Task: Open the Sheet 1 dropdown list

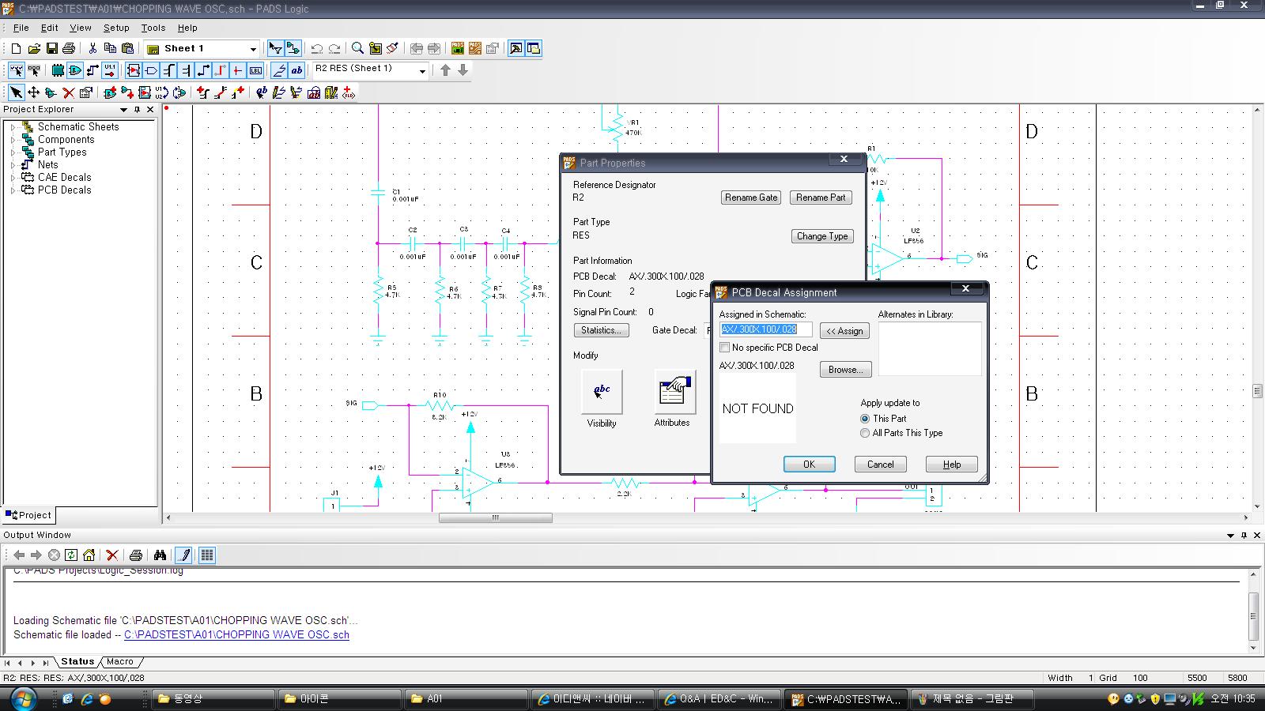Action: coord(253,49)
